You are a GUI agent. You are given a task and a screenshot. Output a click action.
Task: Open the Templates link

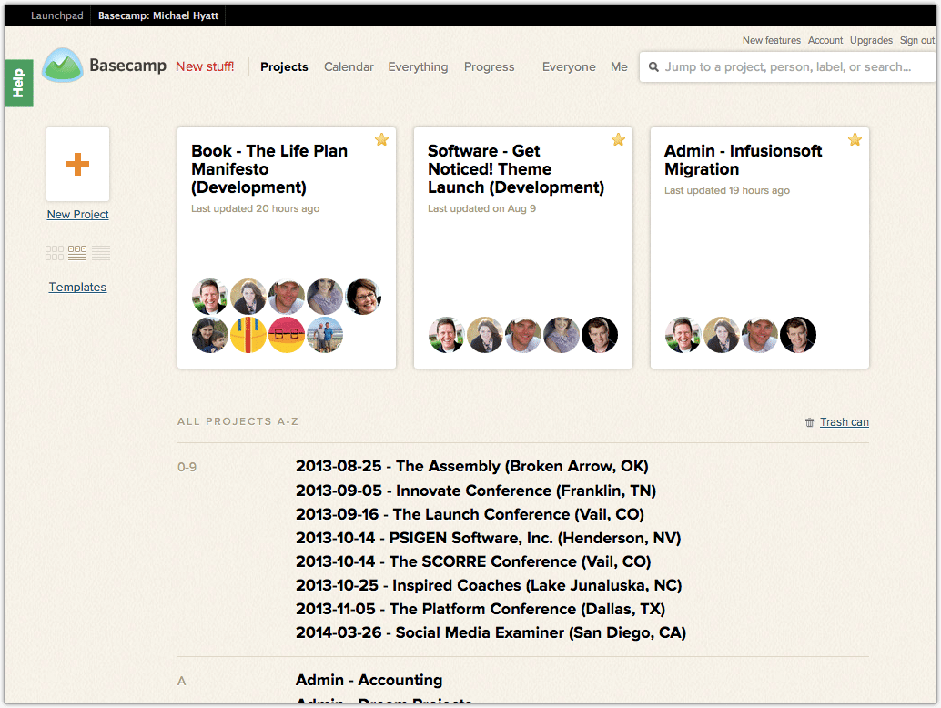point(77,288)
